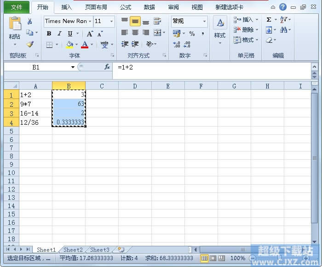Open the Sheet2 worksheet tab
Image resolution: width=322 pixels, height=267 pixels.
[x=73, y=250]
